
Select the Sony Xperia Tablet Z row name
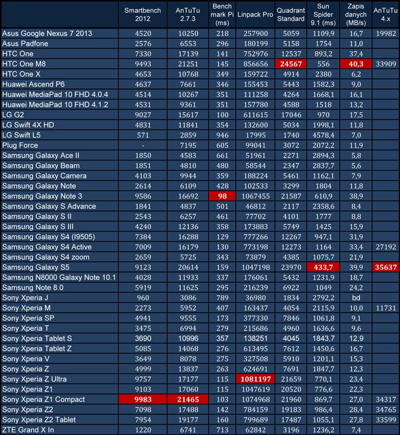tap(37, 349)
